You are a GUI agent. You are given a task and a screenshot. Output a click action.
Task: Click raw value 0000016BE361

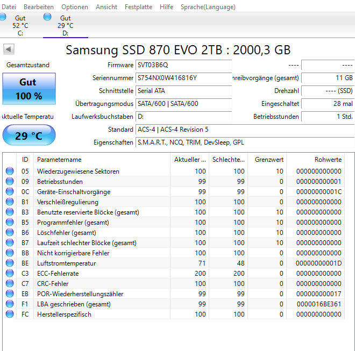(x=319, y=304)
